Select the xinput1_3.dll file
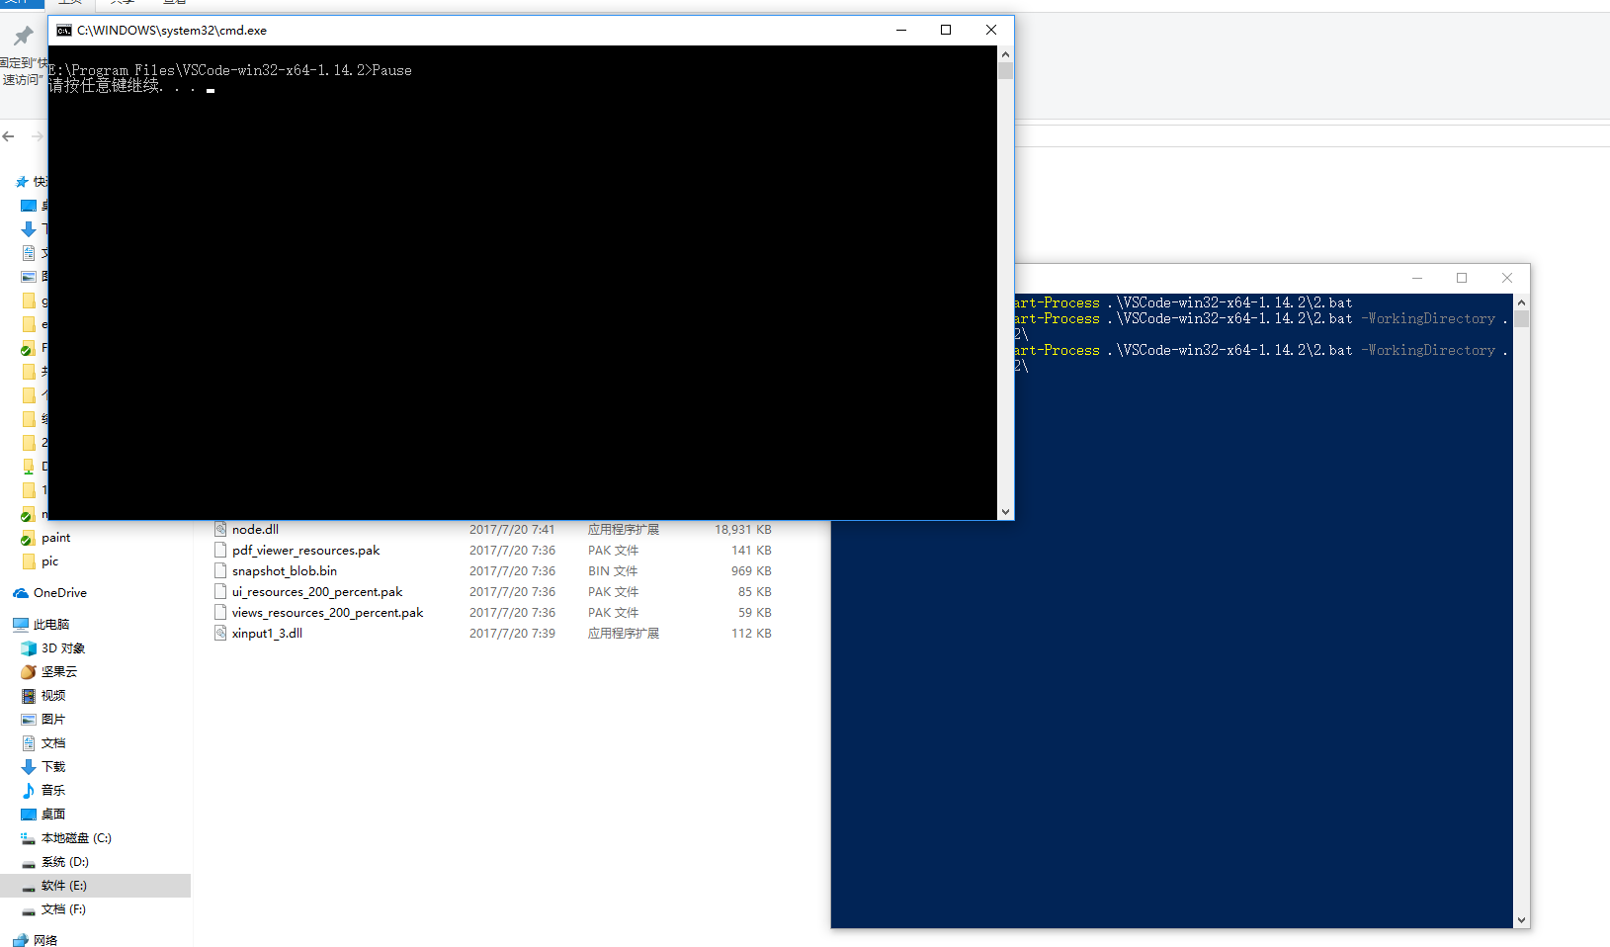Screen dimensions: 1610x947 point(267,634)
